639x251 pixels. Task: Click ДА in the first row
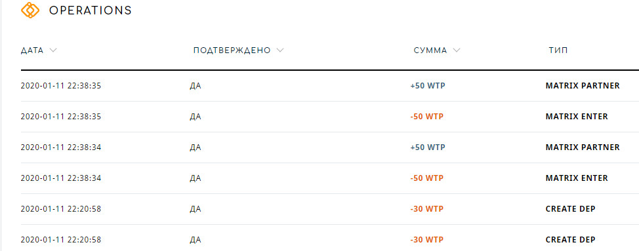pos(196,86)
